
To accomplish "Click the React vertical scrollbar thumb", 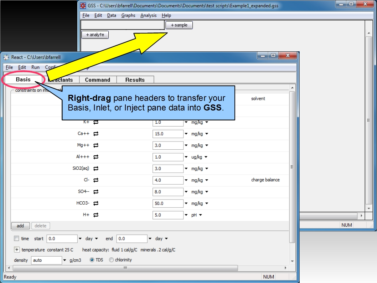I will (292, 167).
